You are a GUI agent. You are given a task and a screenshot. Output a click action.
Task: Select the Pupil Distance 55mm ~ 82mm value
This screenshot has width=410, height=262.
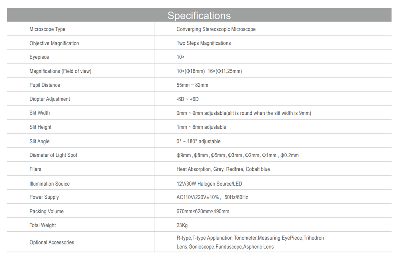192,85
